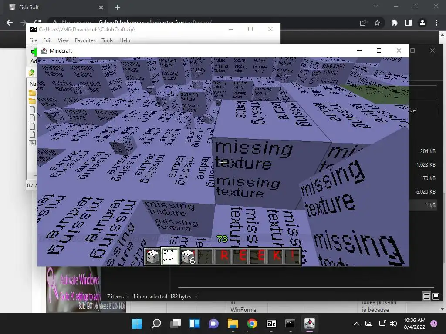
Task: Click the 7z icon in the 7-Zip title bar
Action: click(33, 29)
